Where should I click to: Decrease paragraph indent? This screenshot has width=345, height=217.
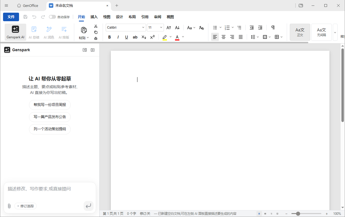(x=252, y=28)
